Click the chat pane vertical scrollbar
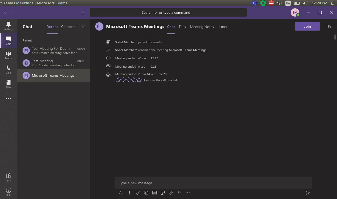Screen dimensions: 337x199 click(x=335, y=37)
